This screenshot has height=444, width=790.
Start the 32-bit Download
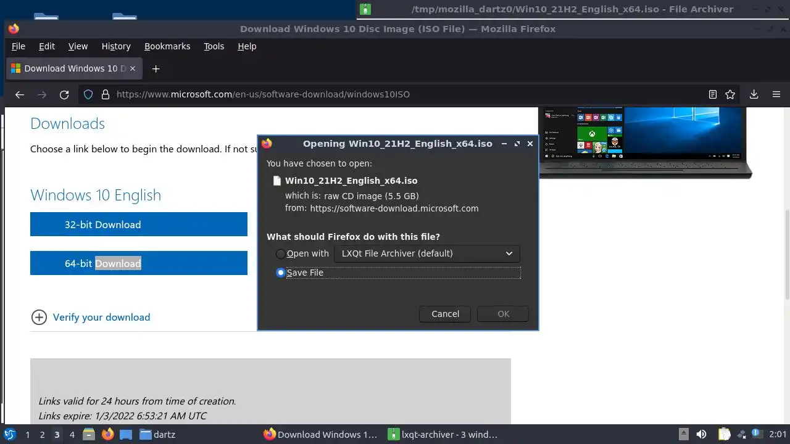click(139, 224)
